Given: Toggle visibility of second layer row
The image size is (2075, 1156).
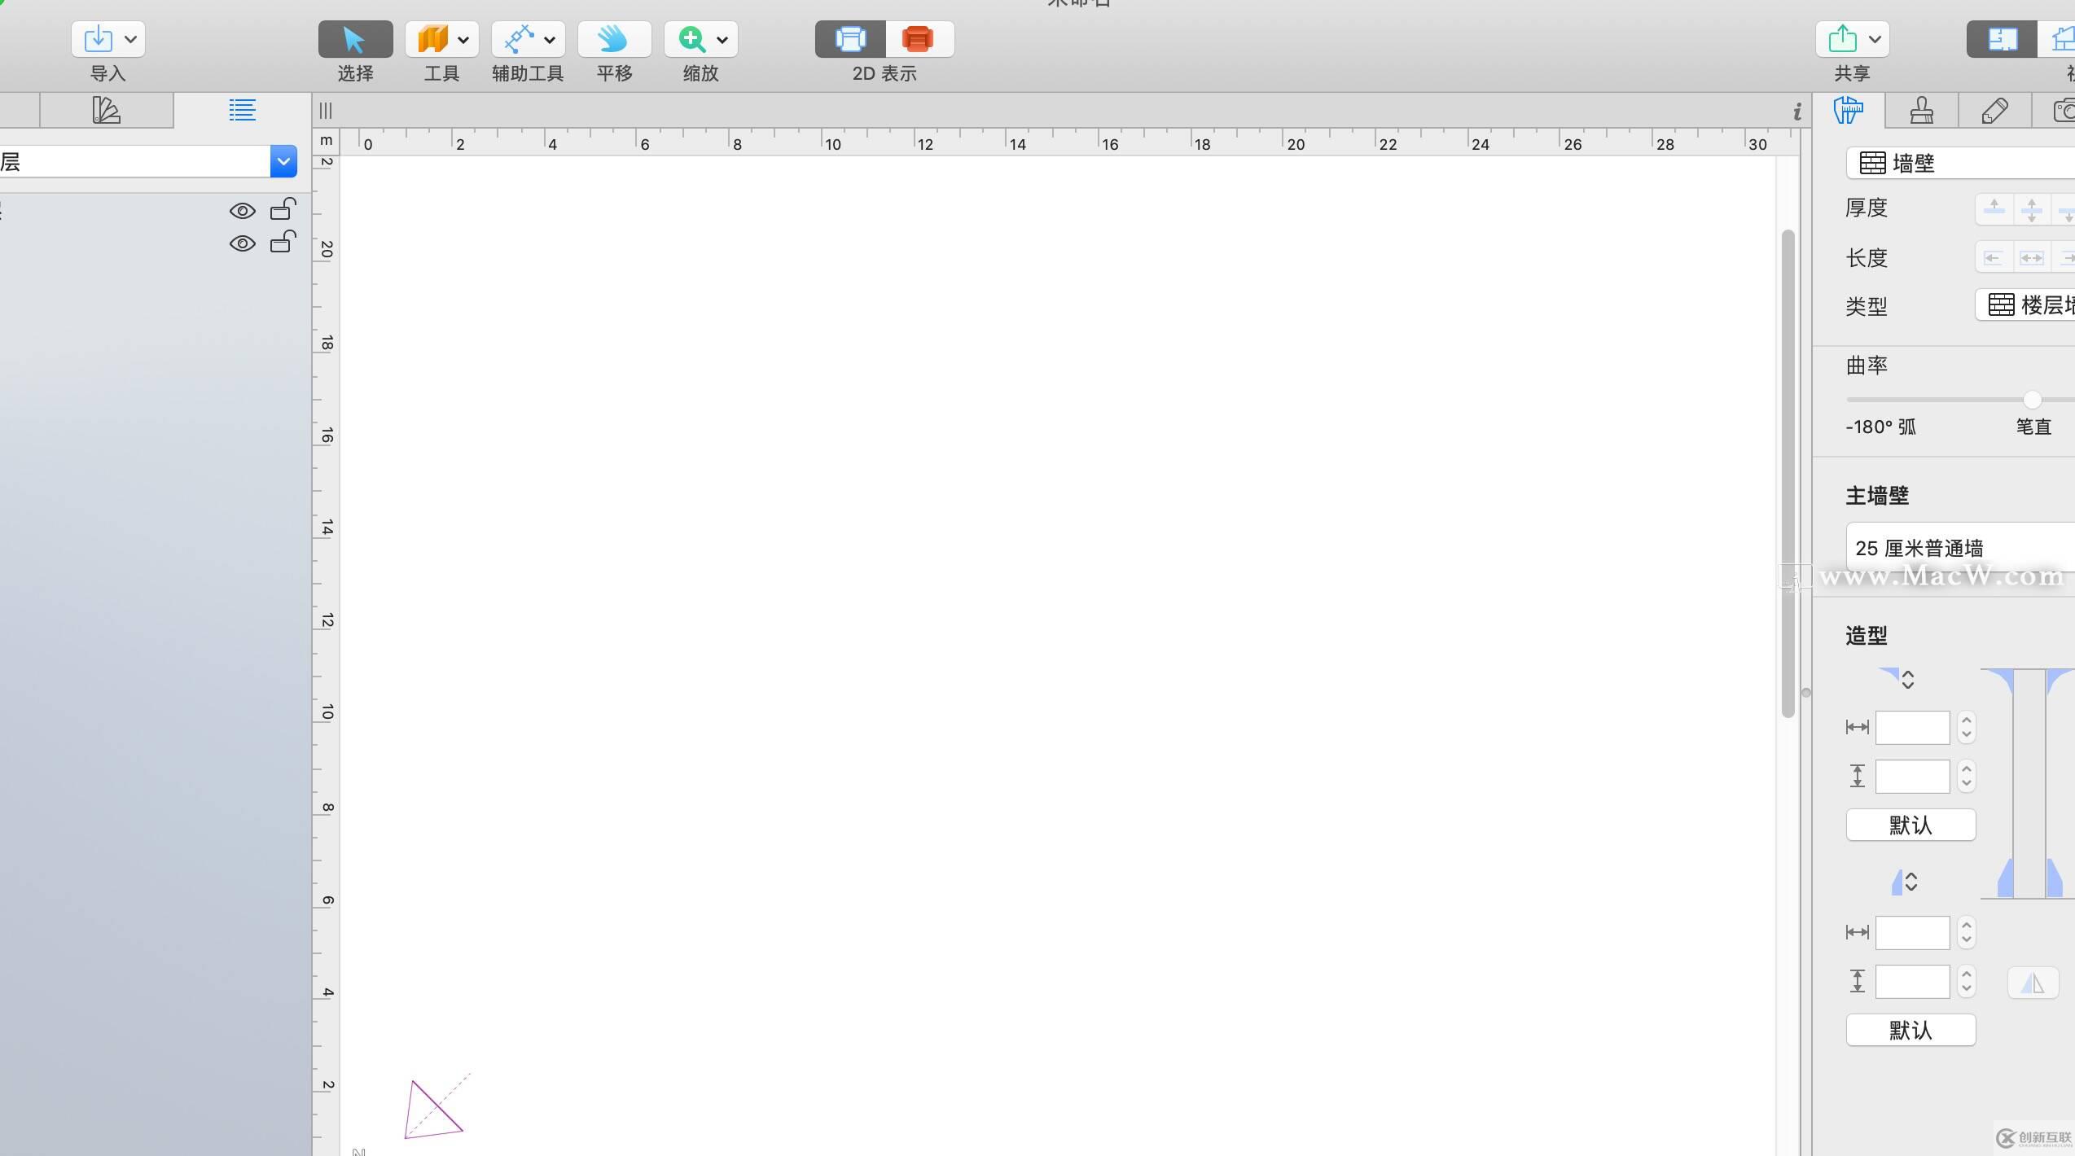Looking at the screenshot, I should tap(242, 243).
